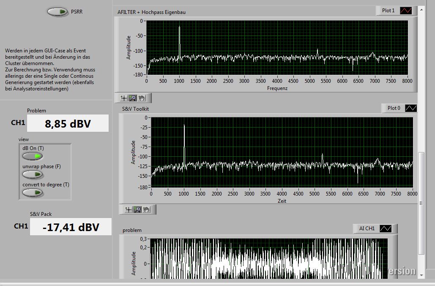Image resolution: width=435 pixels, height=286 pixels.
Task: Click the scroll up arrow of vertical scrollbar
Action: (421, 10)
